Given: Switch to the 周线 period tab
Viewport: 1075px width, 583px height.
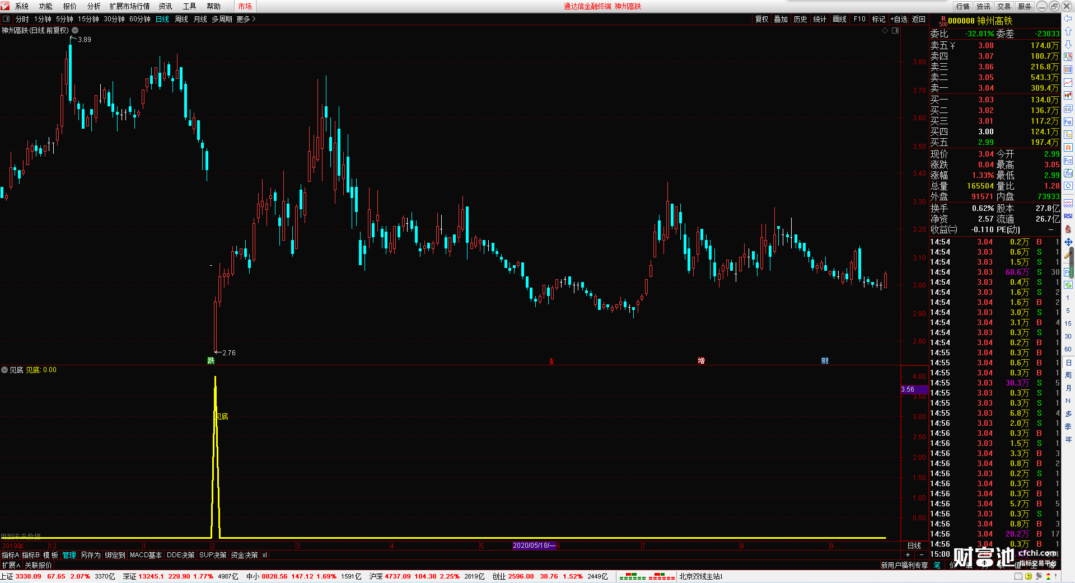Looking at the screenshot, I should point(181,19).
